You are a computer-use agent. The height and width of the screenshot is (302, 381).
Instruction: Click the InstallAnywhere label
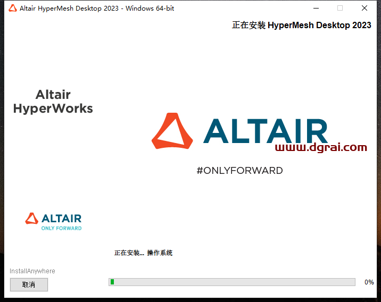[x=32, y=271]
